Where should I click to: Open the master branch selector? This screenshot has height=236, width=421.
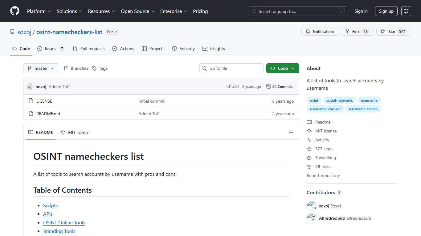pyautogui.click(x=41, y=68)
